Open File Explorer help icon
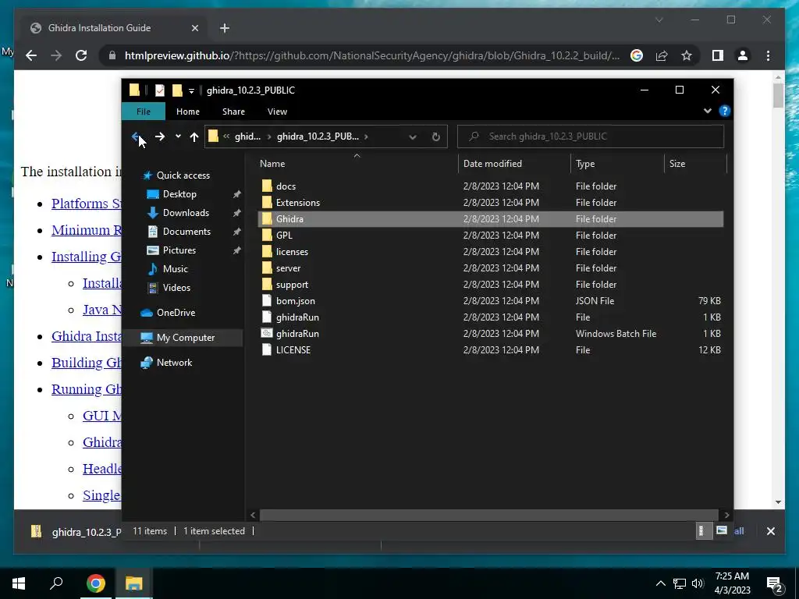The image size is (799, 599). click(x=725, y=111)
